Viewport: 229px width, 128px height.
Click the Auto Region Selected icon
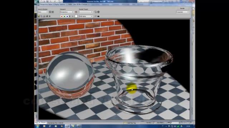(53, 12)
